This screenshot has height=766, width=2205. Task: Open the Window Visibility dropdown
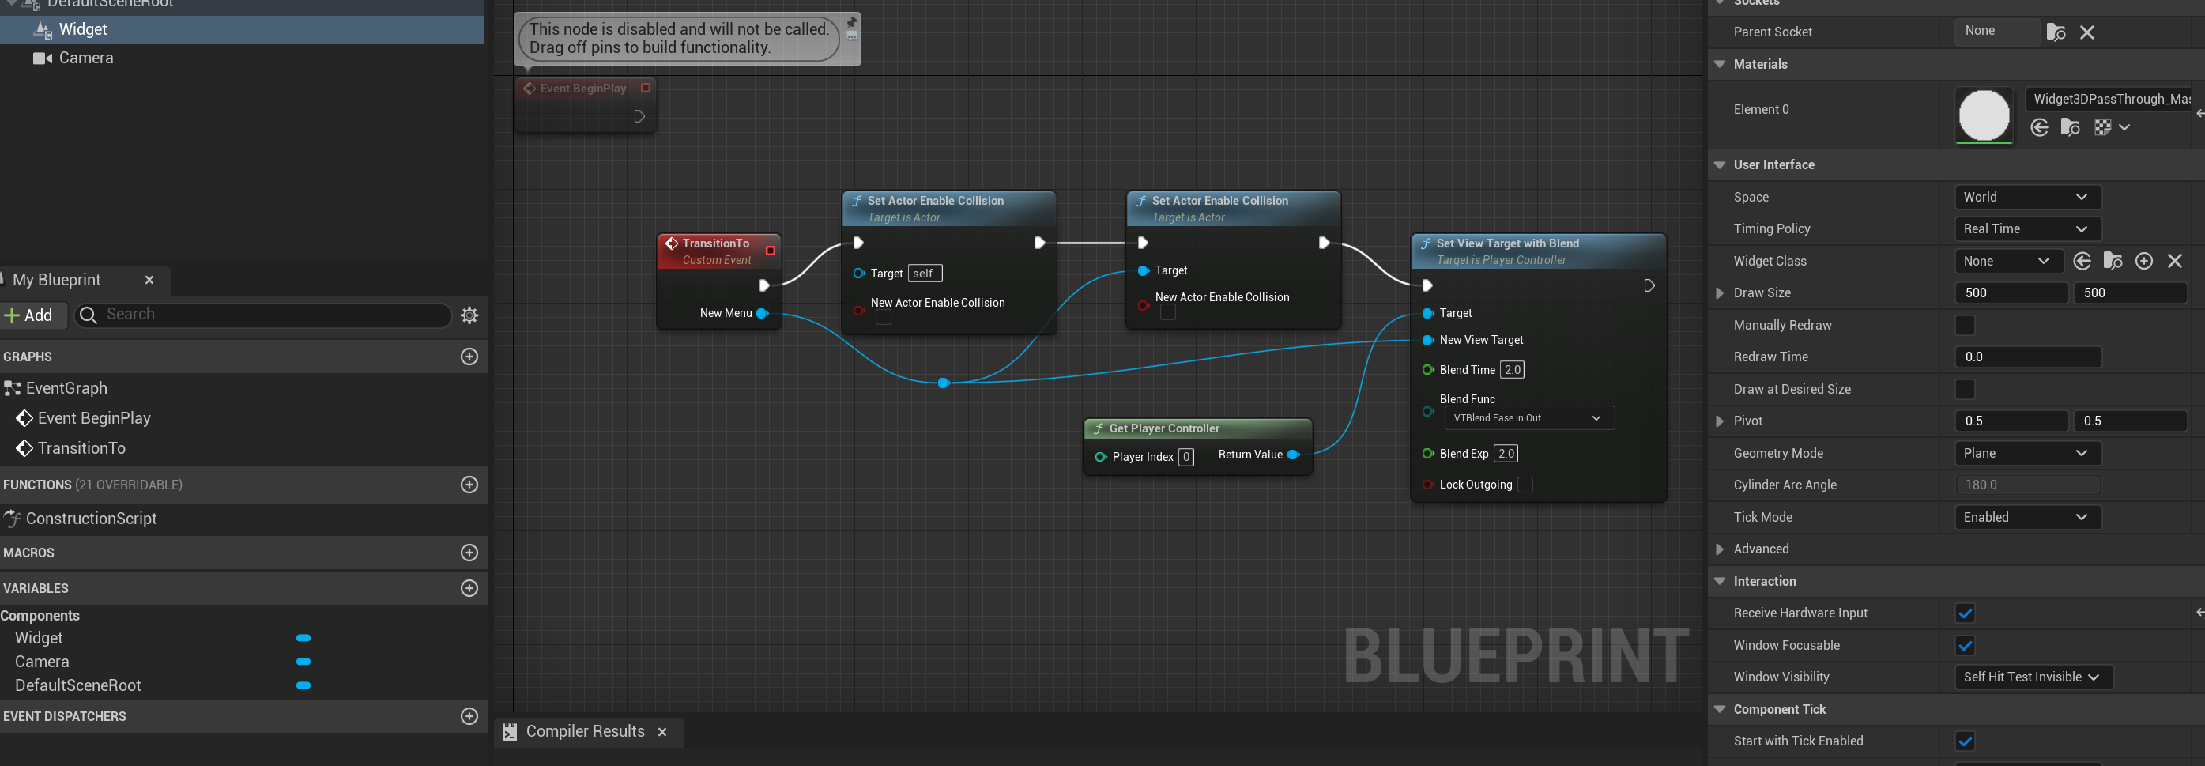[2033, 677]
